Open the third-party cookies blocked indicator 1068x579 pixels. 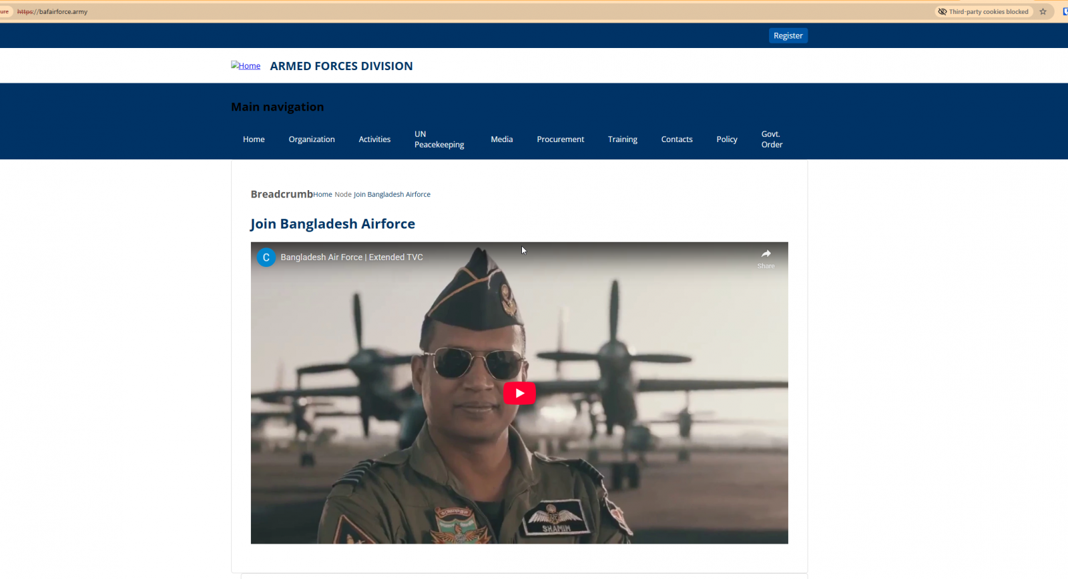click(x=983, y=11)
